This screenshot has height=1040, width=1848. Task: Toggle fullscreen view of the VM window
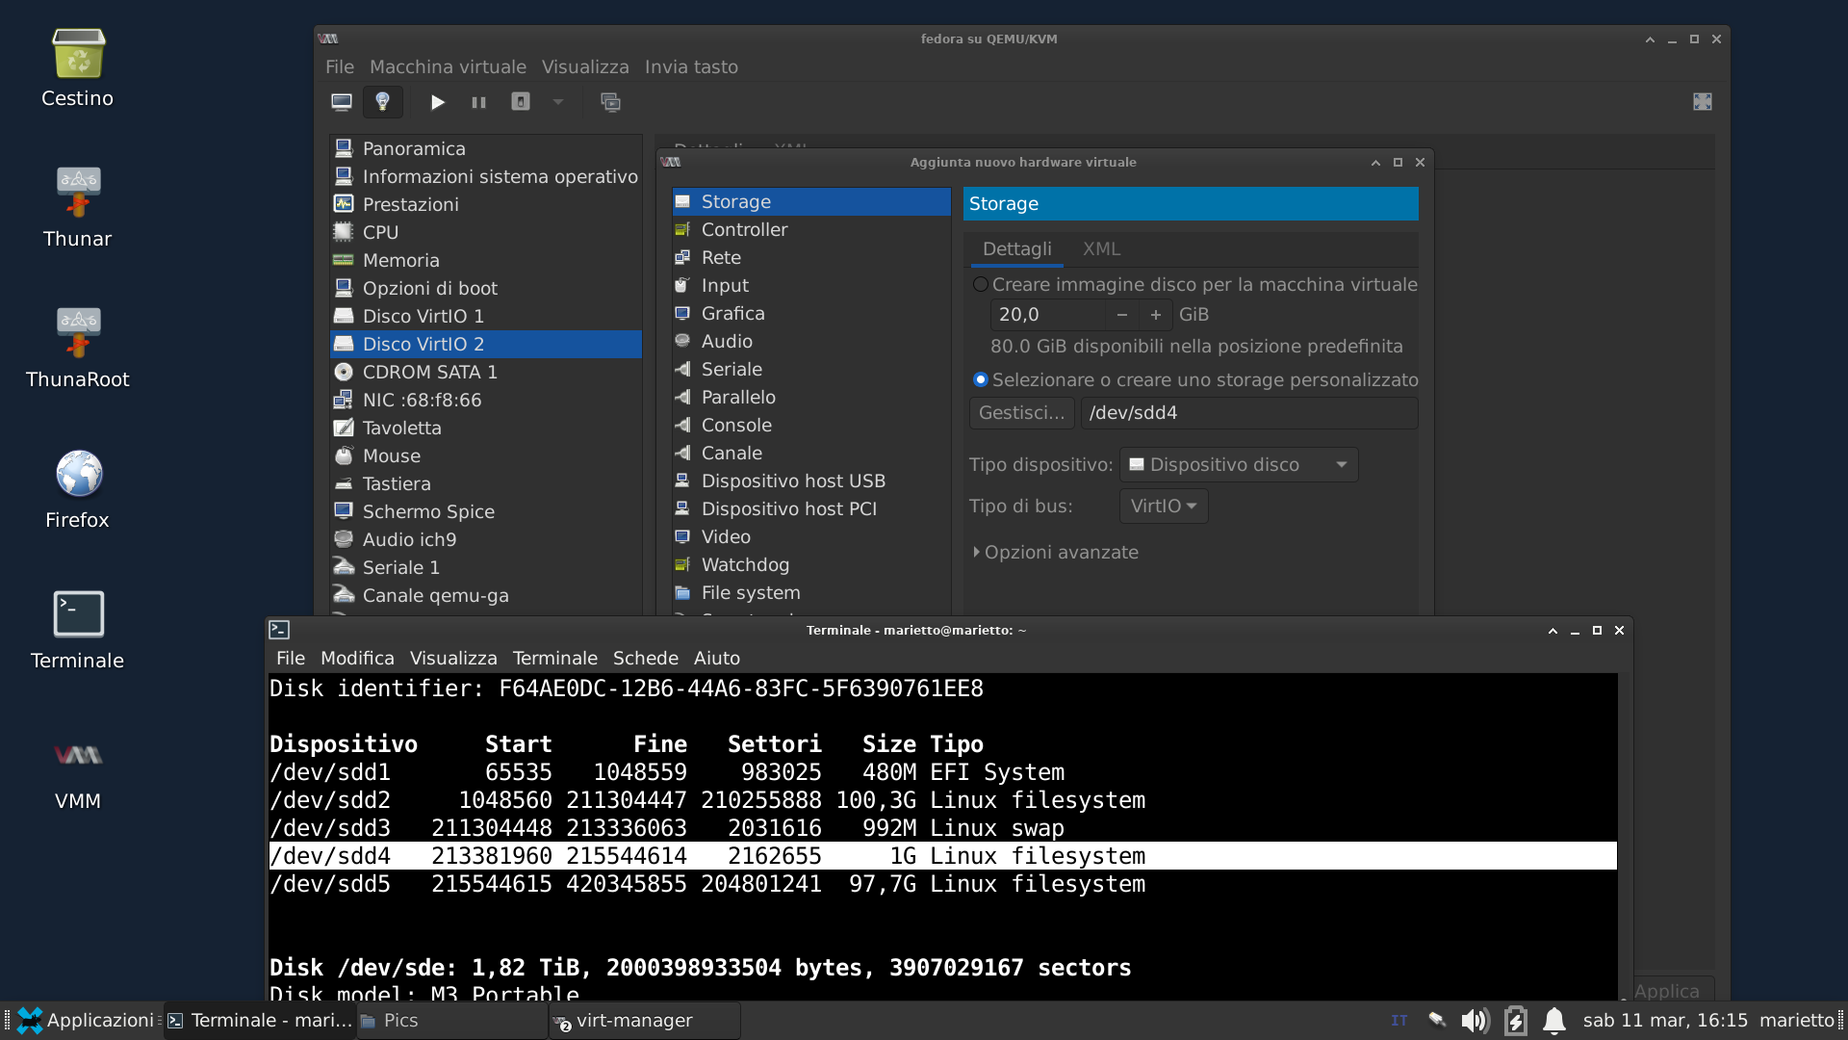click(x=1703, y=102)
